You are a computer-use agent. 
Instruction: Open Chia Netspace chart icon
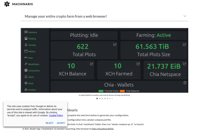[185, 64]
